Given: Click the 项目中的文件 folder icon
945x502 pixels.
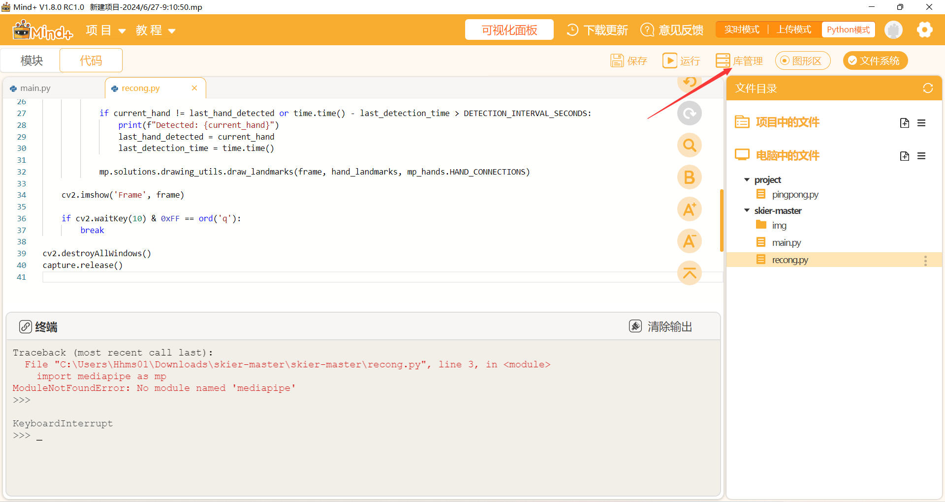Looking at the screenshot, I should pos(742,122).
